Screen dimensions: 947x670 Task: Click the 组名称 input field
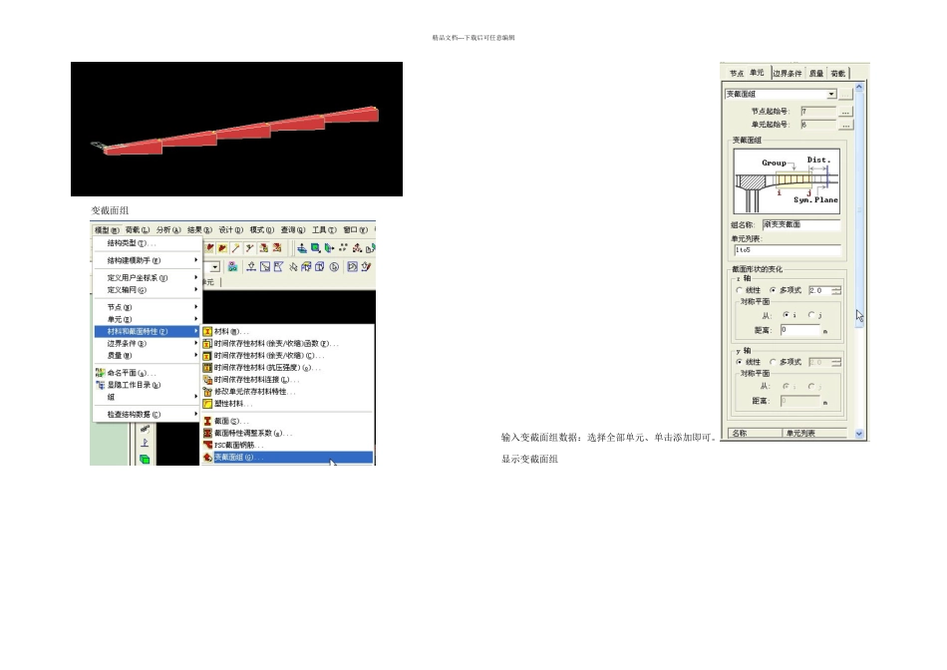800,224
